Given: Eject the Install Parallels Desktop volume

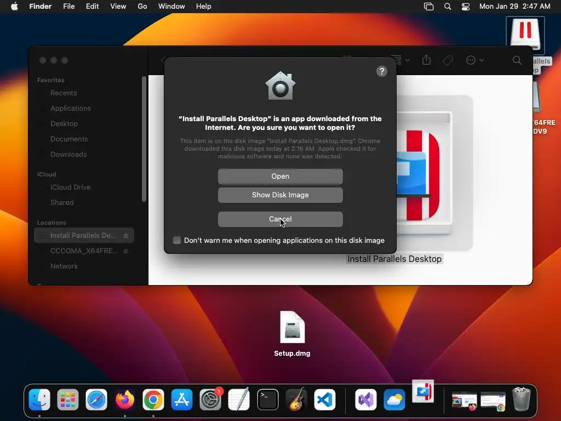Looking at the screenshot, I should [125, 236].
